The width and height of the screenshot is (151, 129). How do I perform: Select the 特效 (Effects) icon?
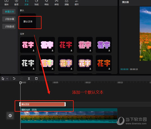coord(47,3)
